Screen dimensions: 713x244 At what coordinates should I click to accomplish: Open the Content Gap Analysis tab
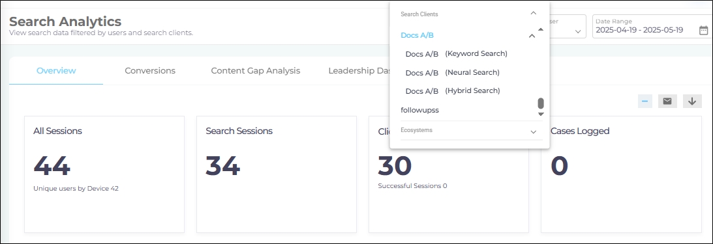click(x=256, y=71)
